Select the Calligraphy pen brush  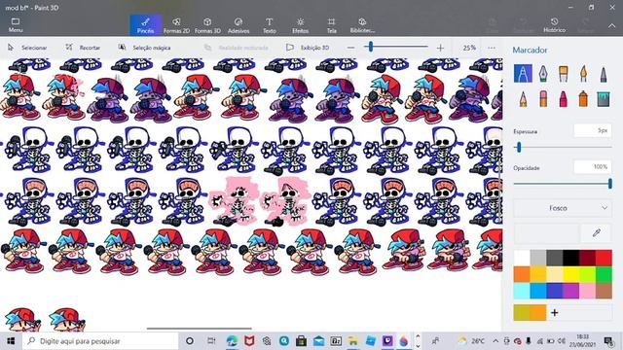[543, 74]
